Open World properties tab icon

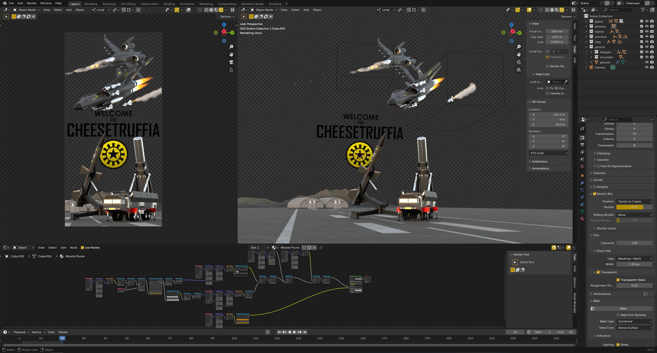[582, 167]
